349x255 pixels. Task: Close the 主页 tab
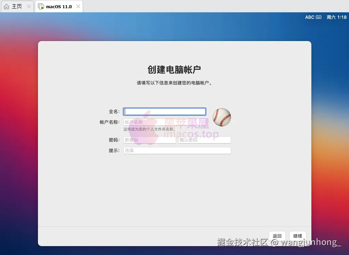coord(29,6)
